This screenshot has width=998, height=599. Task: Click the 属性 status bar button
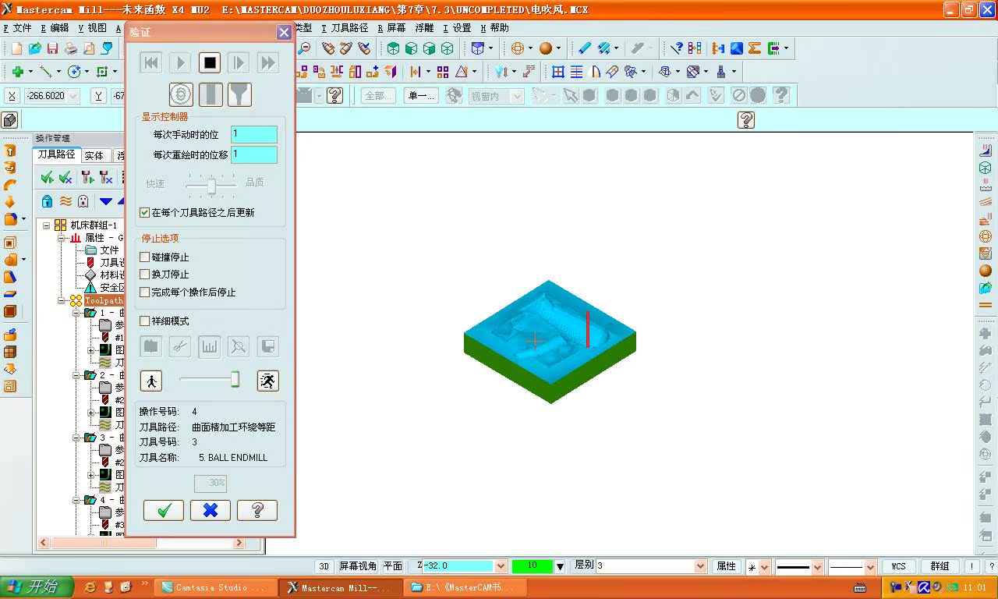726,566
